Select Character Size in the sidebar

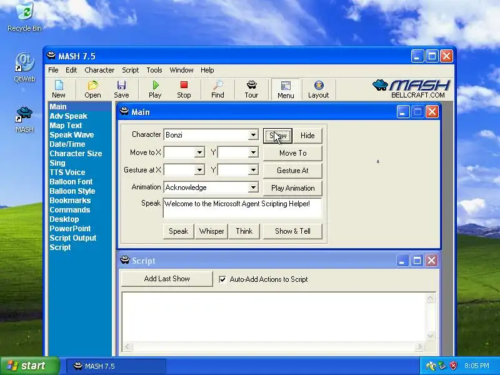pyautogui.click(x=76, y=154)
